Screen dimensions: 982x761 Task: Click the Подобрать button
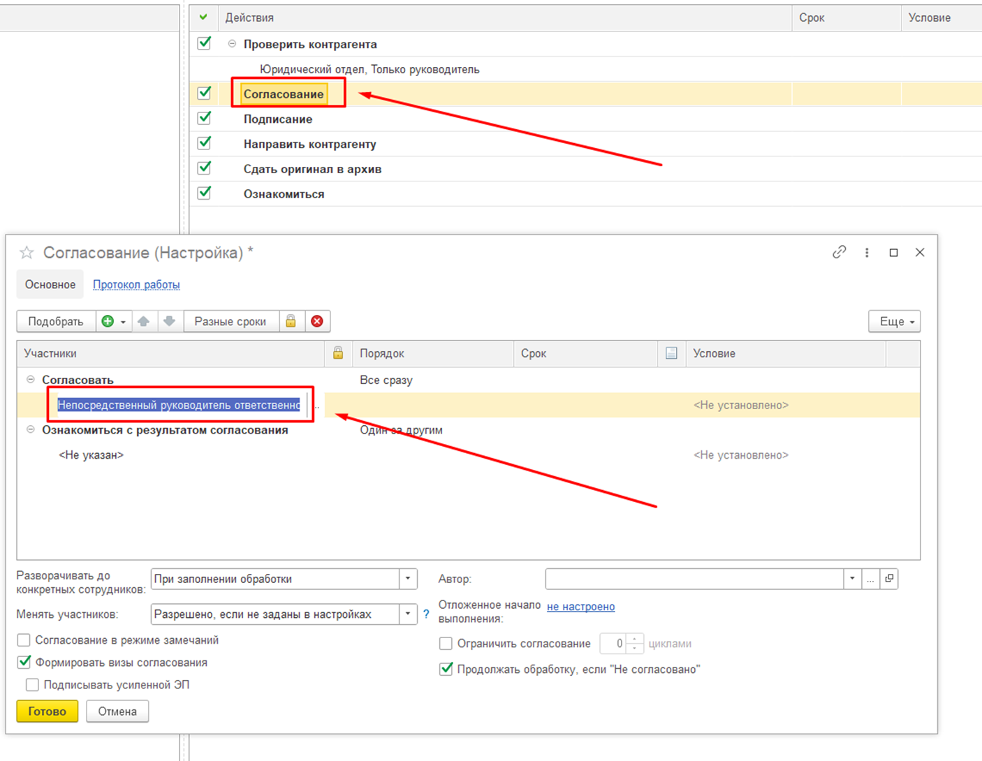coord(56,321)
